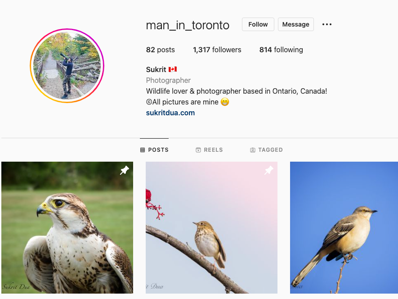The height and width of the screenshot is (299, 398).
Task: View the 814 following list
Action: pos(281,50)
